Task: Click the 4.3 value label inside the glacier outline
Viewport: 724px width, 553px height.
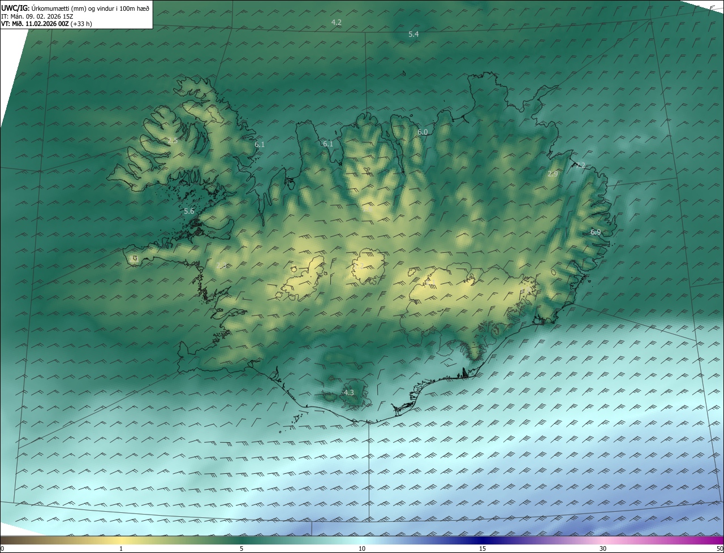Action: (x=348, y=393)
